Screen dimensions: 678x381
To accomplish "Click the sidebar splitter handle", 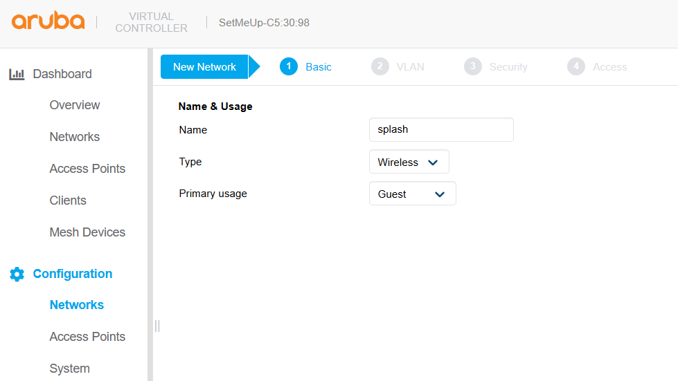I will (x=157, y=326).
